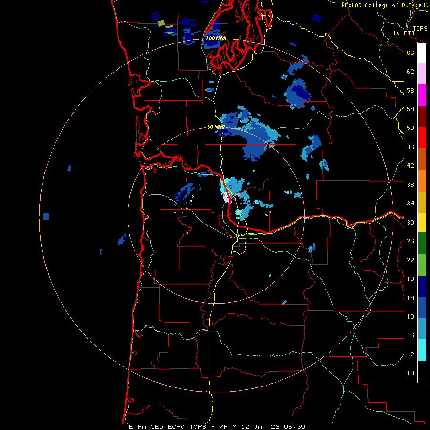
Task: Click the 18 legend value
Action: coord(410,279)
